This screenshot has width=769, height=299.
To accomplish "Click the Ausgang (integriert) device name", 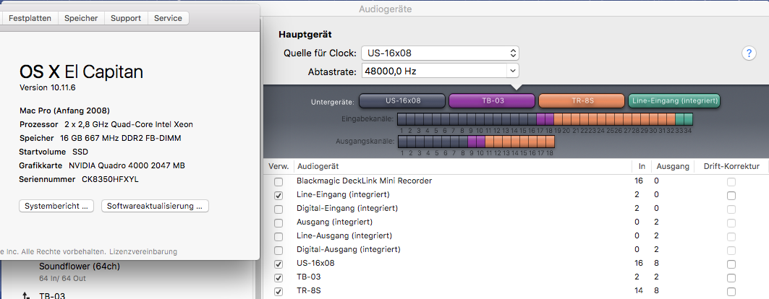I will [336, 222].
